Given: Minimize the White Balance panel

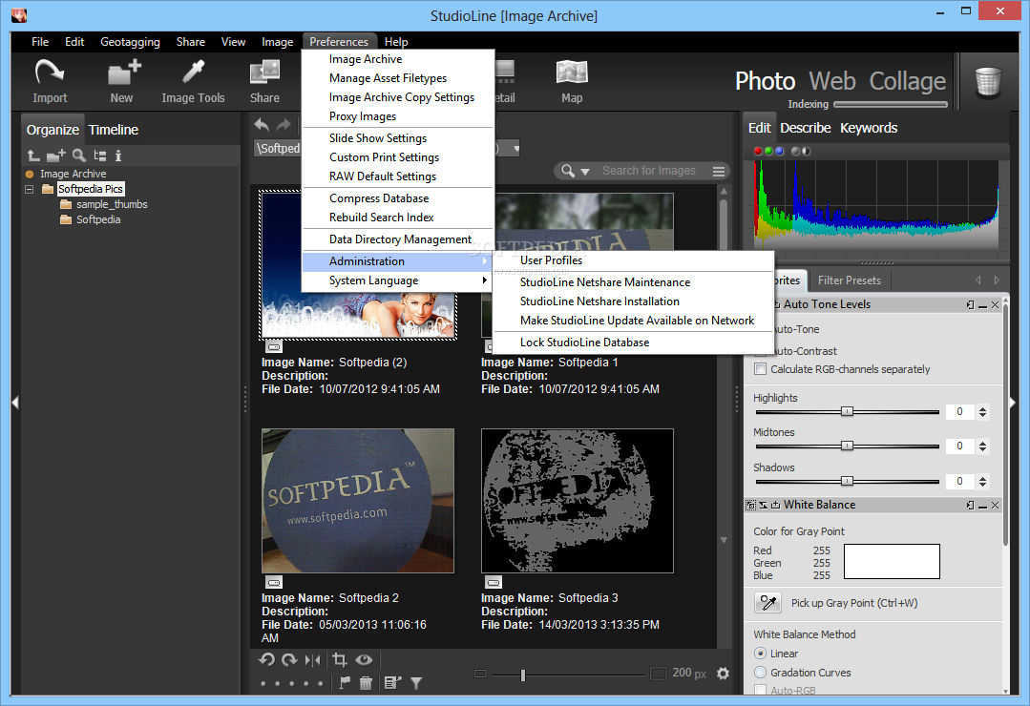Looking at the screenshot, I should 982,505.
